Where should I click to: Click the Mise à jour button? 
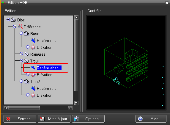click(x=54, y=119)
